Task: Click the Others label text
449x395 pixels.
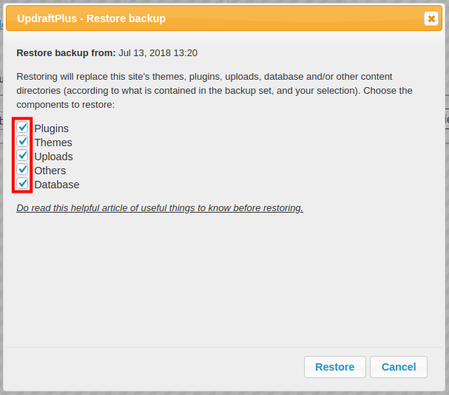Action: point(50,171)
